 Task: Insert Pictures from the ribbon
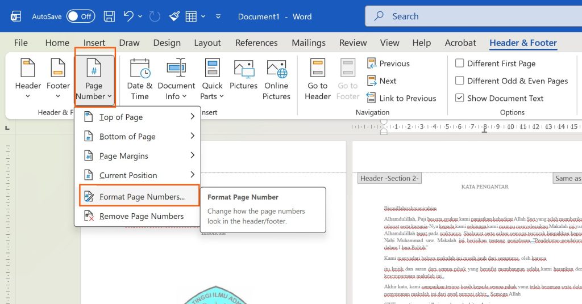(243, 75)
